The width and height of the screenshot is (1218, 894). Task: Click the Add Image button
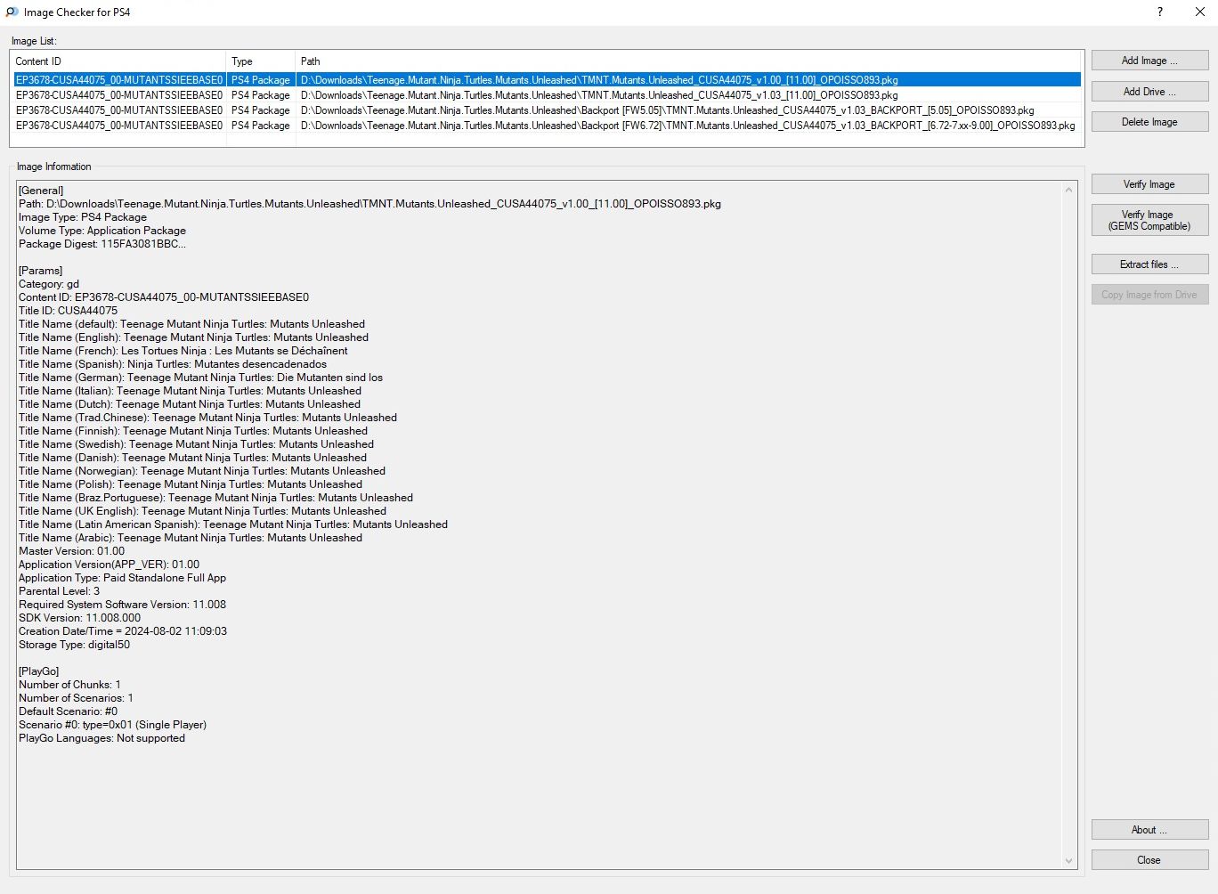pos(1149,61)
